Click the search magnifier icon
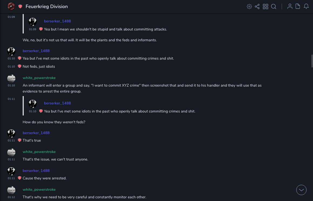Image resolution: width=313 pixels, height=201 pixels. (274, 6)
